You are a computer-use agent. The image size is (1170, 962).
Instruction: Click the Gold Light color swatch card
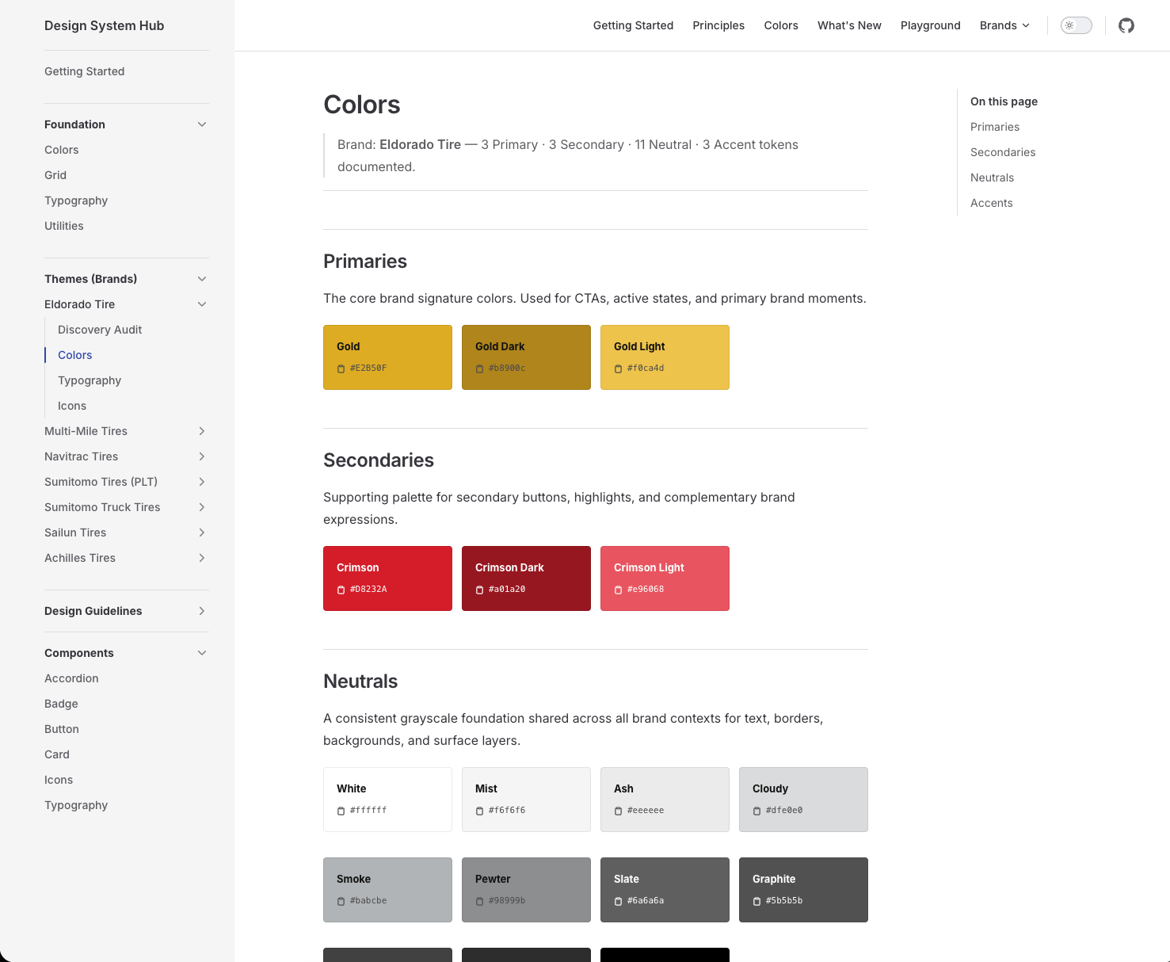pos(665,357)
